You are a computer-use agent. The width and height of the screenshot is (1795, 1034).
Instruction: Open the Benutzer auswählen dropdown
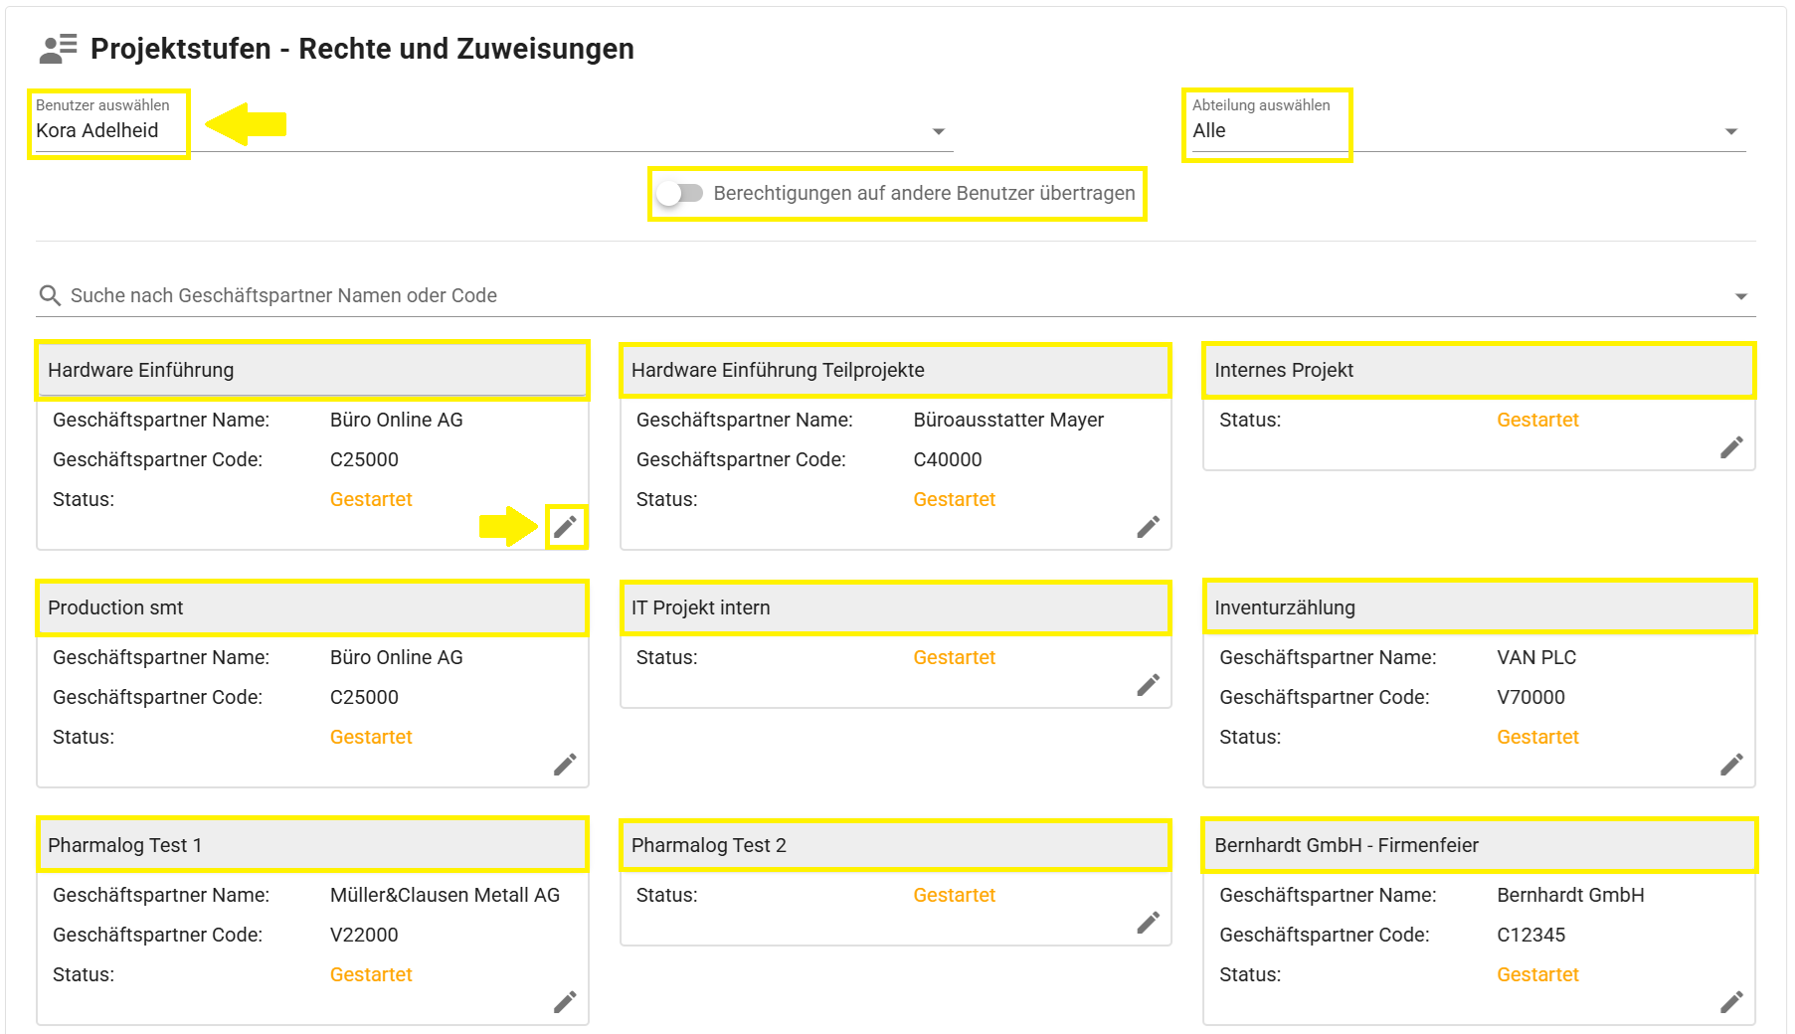[x=938, y=131]
